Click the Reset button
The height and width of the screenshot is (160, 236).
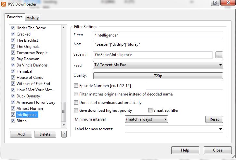pyautogui.click(x=214, y=119)
